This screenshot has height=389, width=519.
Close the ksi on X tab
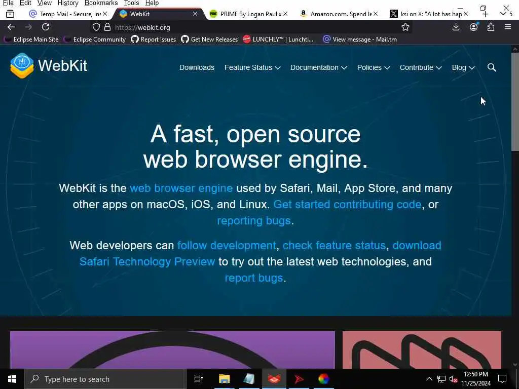[466, 14]
